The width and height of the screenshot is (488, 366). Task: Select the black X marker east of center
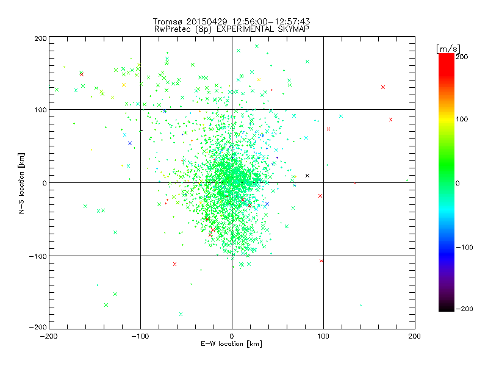tap(307, 176)
